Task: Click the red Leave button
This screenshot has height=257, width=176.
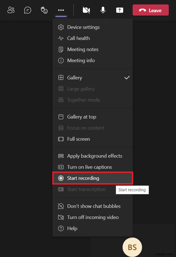Action: tap(150, 10)
